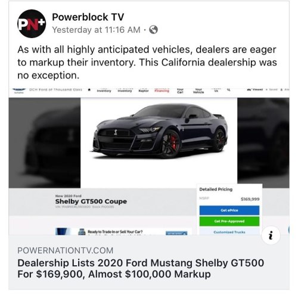Click the Ford dealership logo in the navbar
Screen dimensions: 298x298
click(x=19, y=91)
